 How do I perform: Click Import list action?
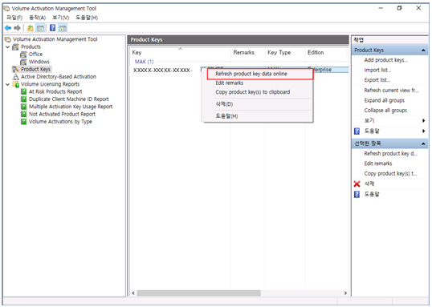click(377, 71)
